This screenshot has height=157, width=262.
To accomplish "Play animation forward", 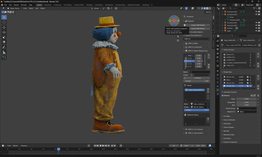I will pos(103,146).
